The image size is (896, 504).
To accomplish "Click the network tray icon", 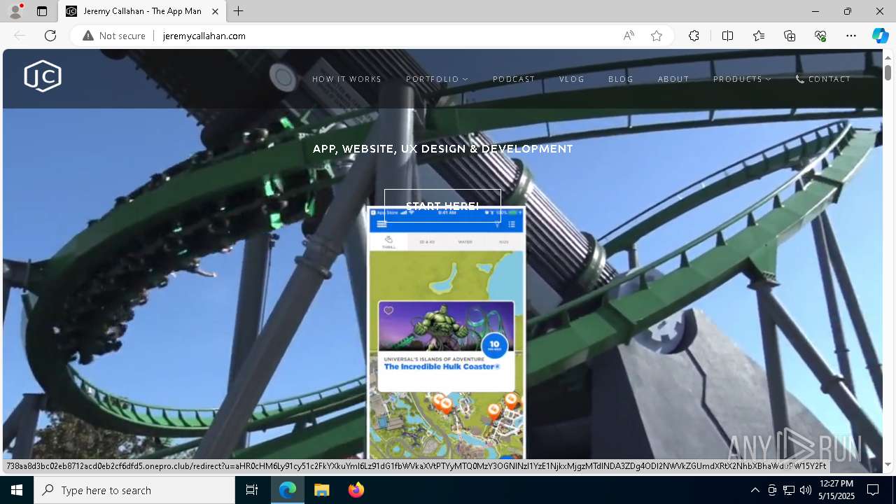I will pyautogui.click(x=789, y=490).
